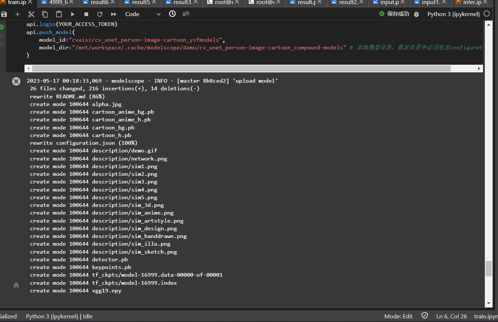The height and width of the screenshot is (322, 498).
Task: Click the cartoon_anime_bg.pb output line
Action: [92, 112]
